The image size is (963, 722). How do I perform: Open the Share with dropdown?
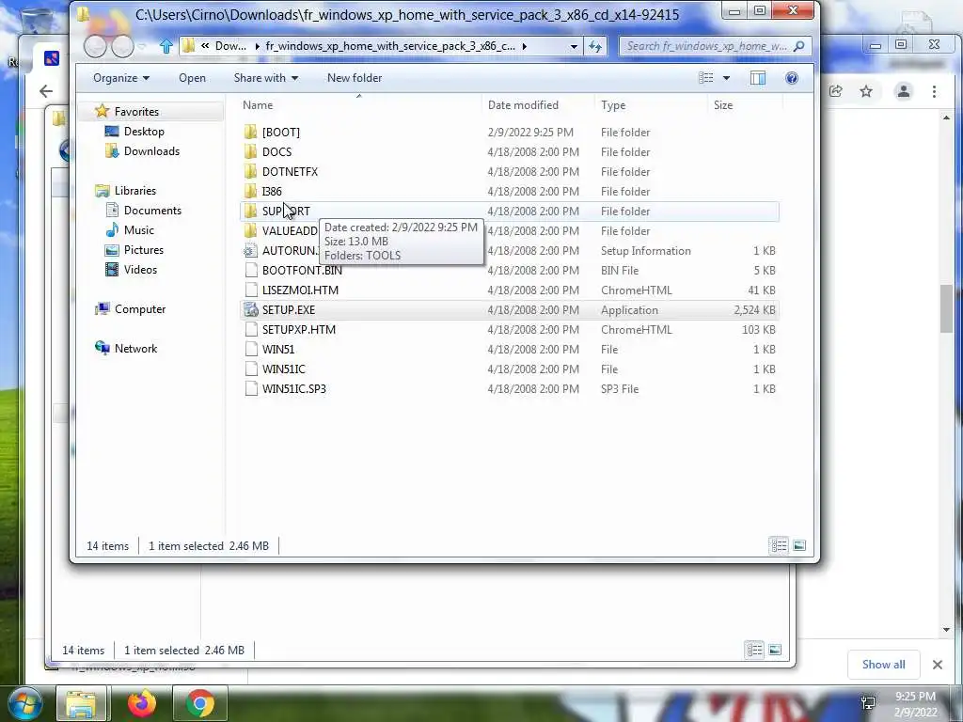(266, 78)
